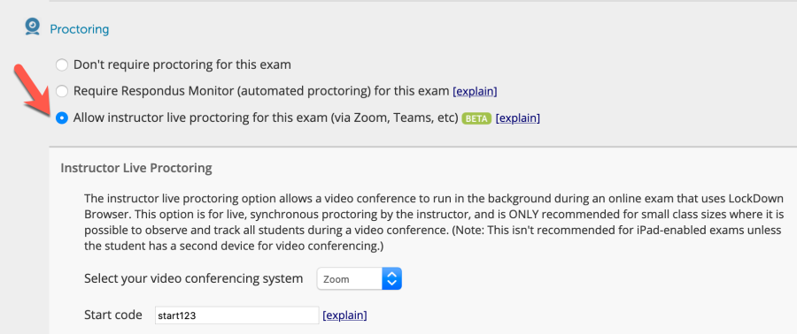The image size is (797, 334).
Task: Open explain link for Respondus Monitor
Action: 475,92
